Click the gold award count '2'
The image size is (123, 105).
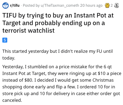(x=112, y=6)
